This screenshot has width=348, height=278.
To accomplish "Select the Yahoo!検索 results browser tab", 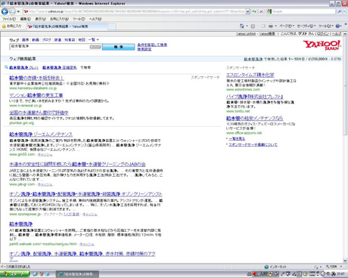I will (67, 26).
